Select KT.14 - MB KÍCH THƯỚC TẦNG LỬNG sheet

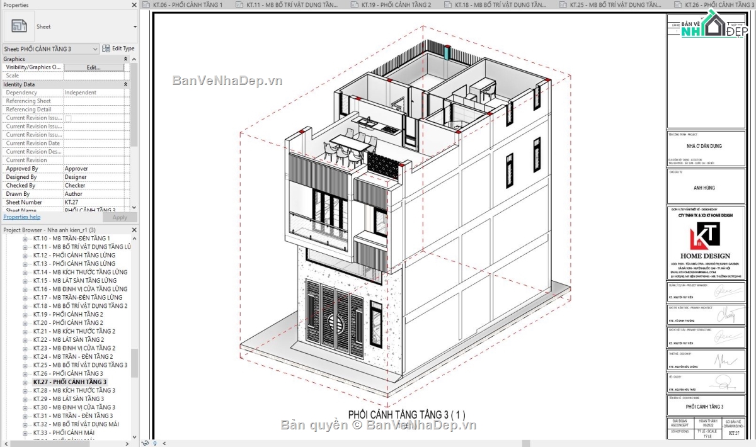[80, 272]
